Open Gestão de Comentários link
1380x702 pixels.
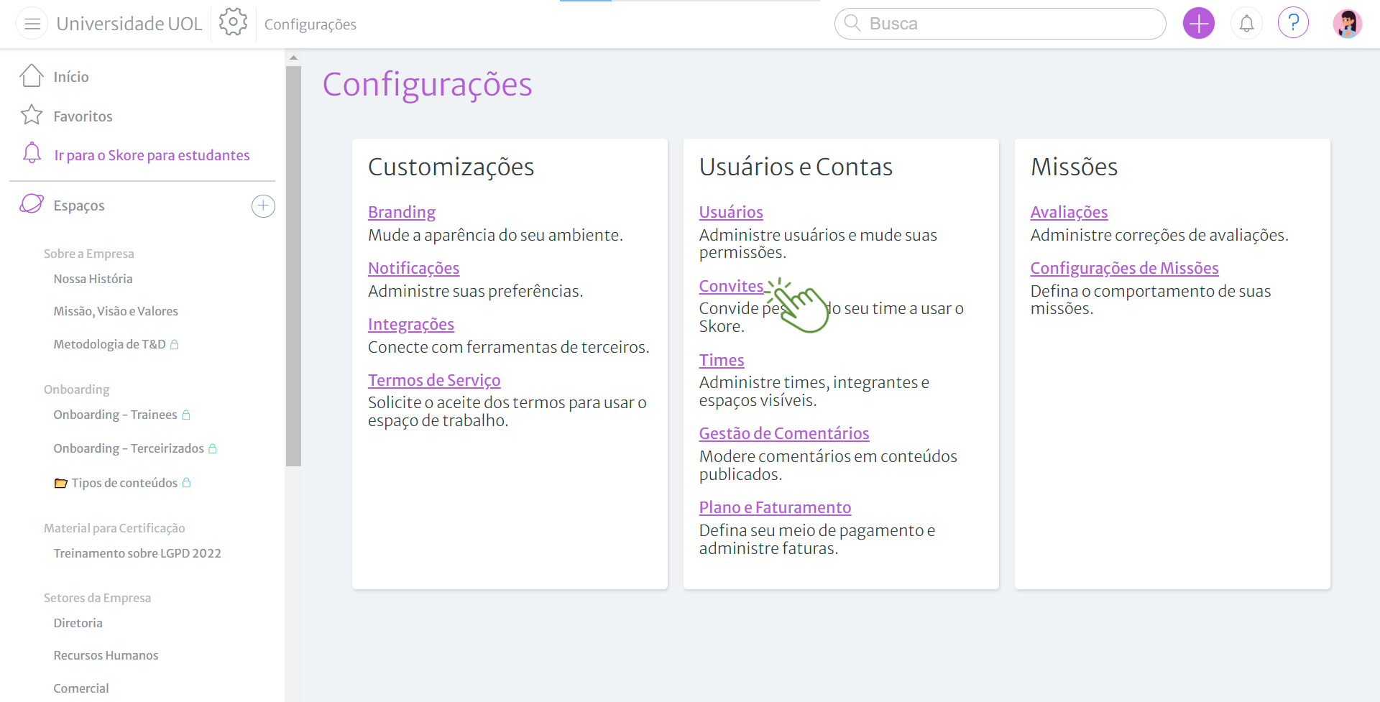coord(784,433)
